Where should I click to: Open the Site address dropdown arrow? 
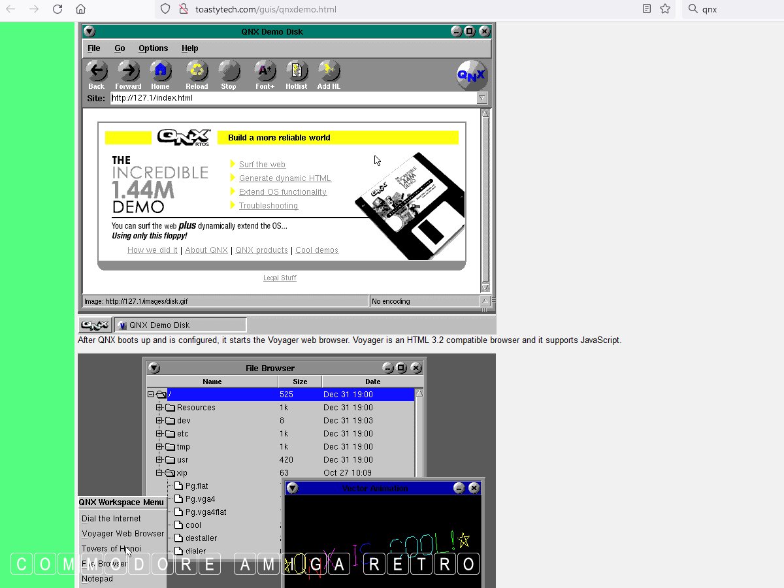[x=482, y=98]
